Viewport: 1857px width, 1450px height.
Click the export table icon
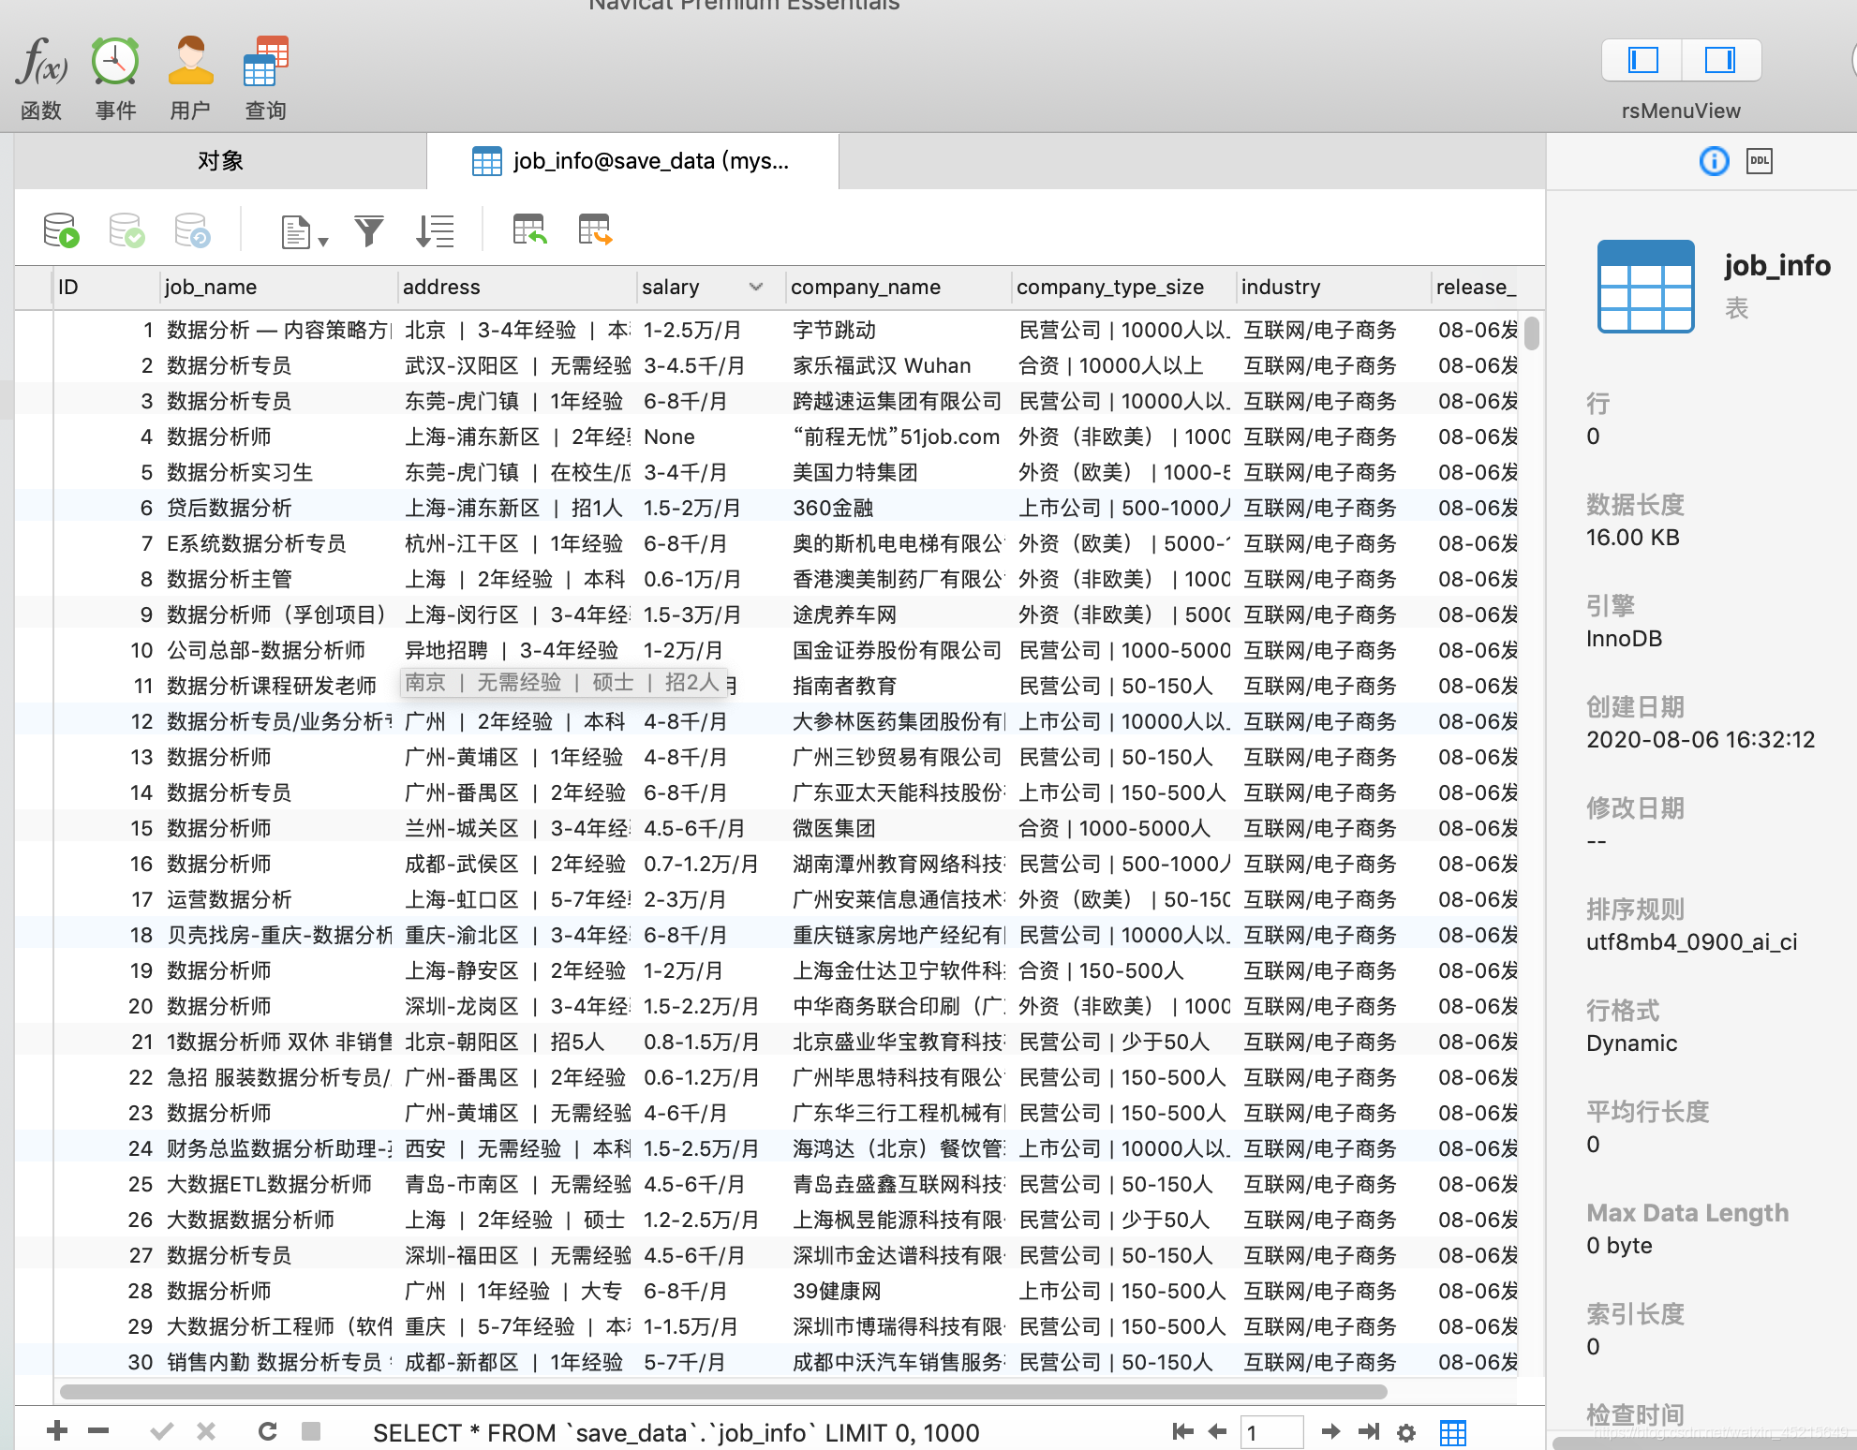[595, 229]
